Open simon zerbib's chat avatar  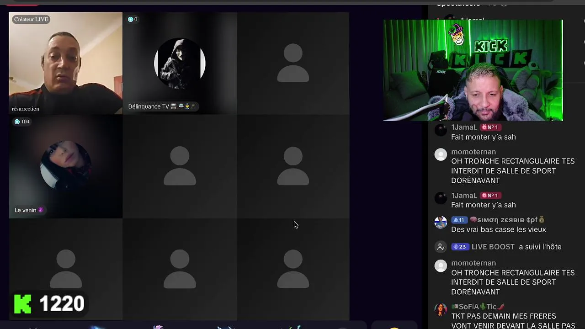click(x=441, y=223)
